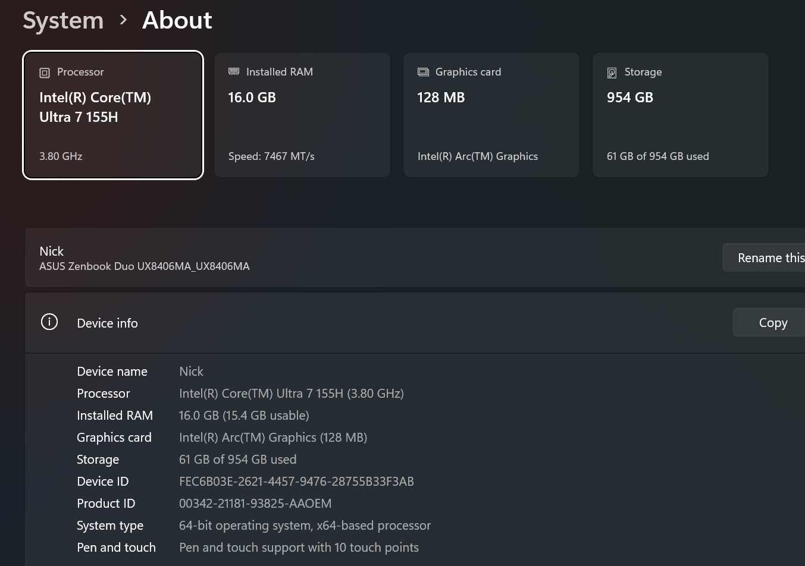Click the Device name label
The image size is (805, 566).
(x=112, y=372)
